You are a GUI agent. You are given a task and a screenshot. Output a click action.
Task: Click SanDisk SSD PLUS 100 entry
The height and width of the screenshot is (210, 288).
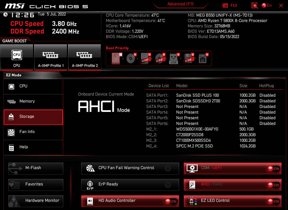point(197,95)
